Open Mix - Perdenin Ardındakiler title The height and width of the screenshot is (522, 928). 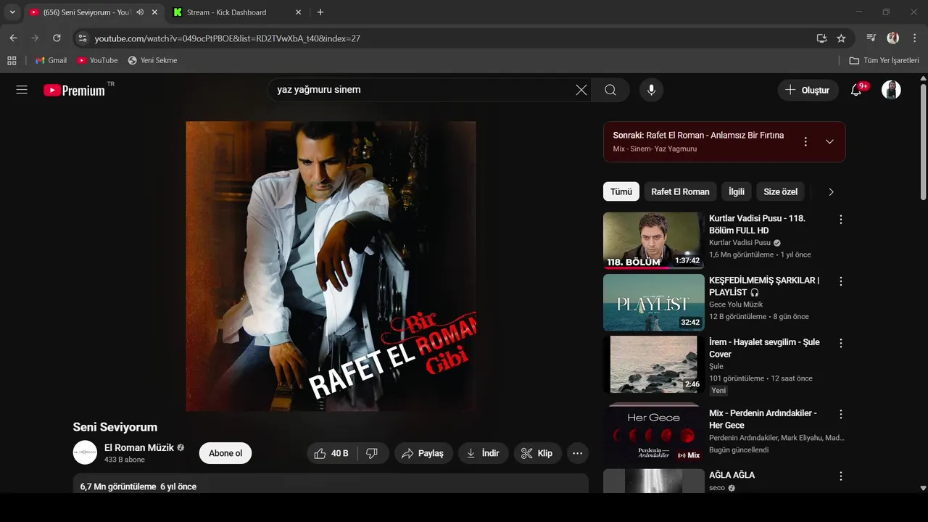pyautogui.click(x=763, y=419)
